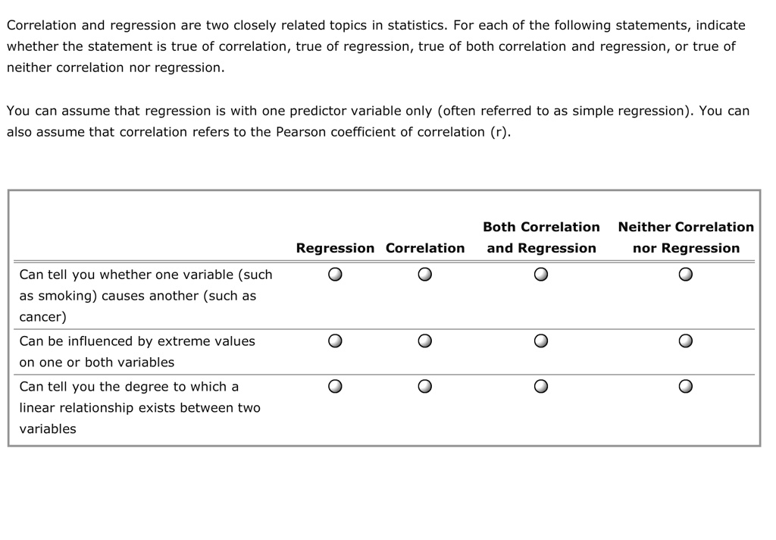Select Regression for the linear relationship statement
The height and width of the screenshot is (540, 776).
pos(335,386)
